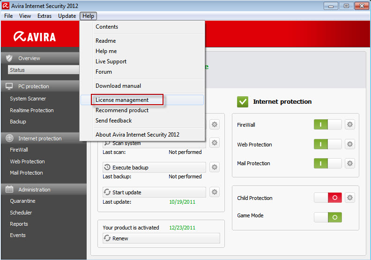Open FireWall settings gear icon
Screen dimensions: 371x260
(350, 124)
